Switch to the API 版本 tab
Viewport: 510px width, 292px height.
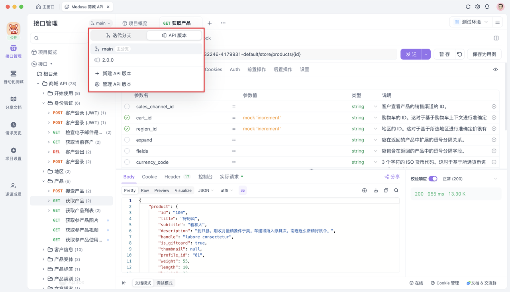(174, 35)
